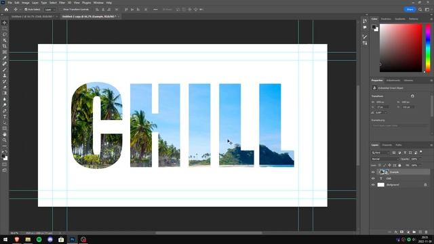Switch to the Adjustments tab
Screen dimensions: 434x244
tap(393, 81)
